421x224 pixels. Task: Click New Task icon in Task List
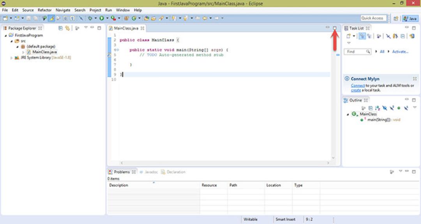click(x=348, y=36)
